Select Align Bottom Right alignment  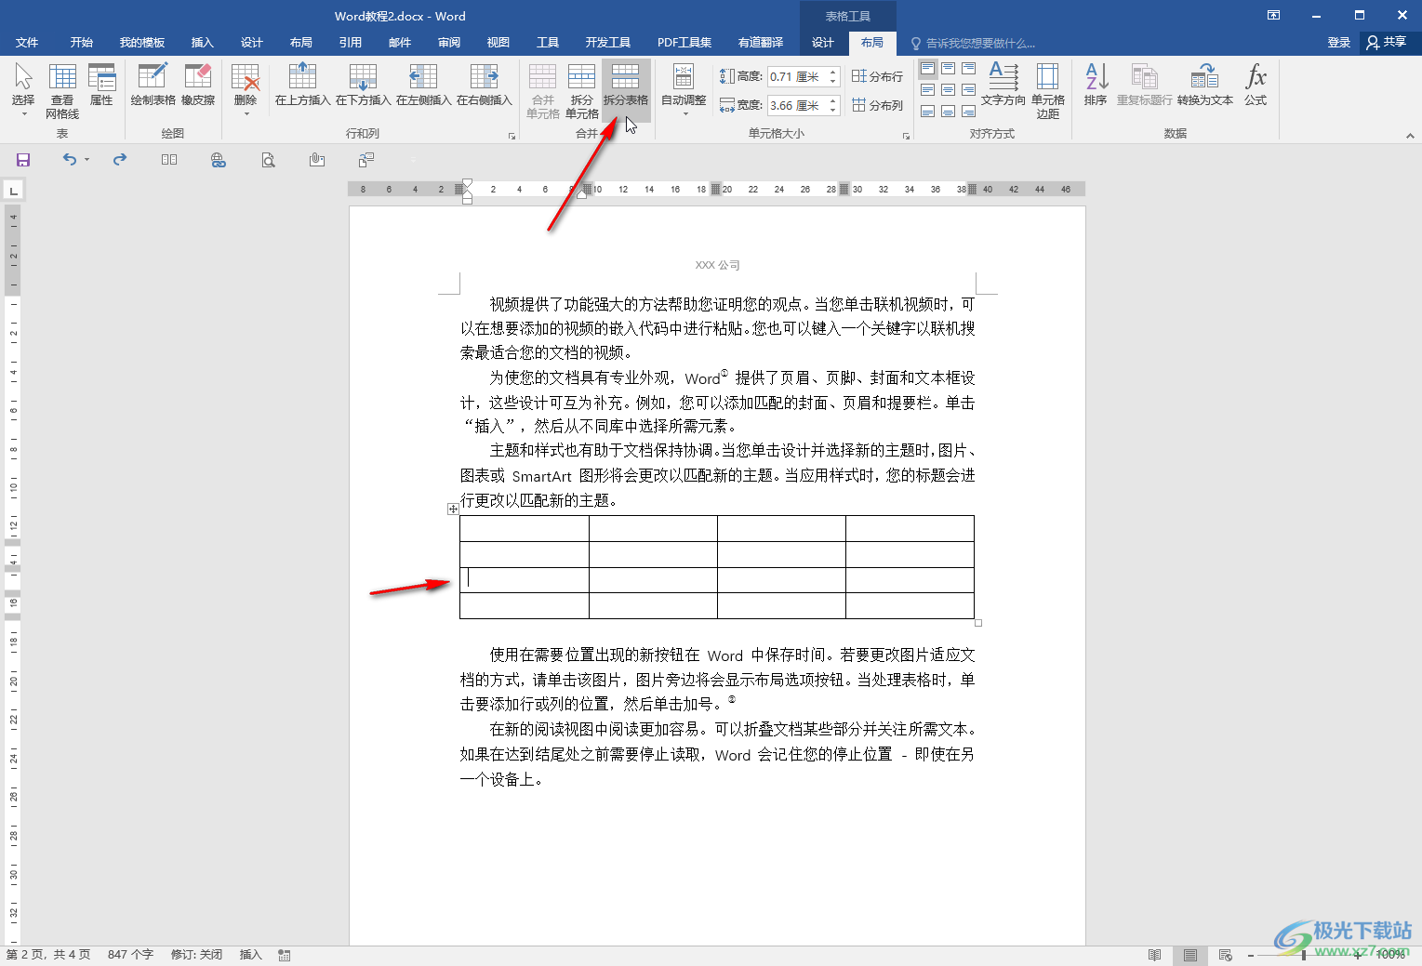point(968,112)
